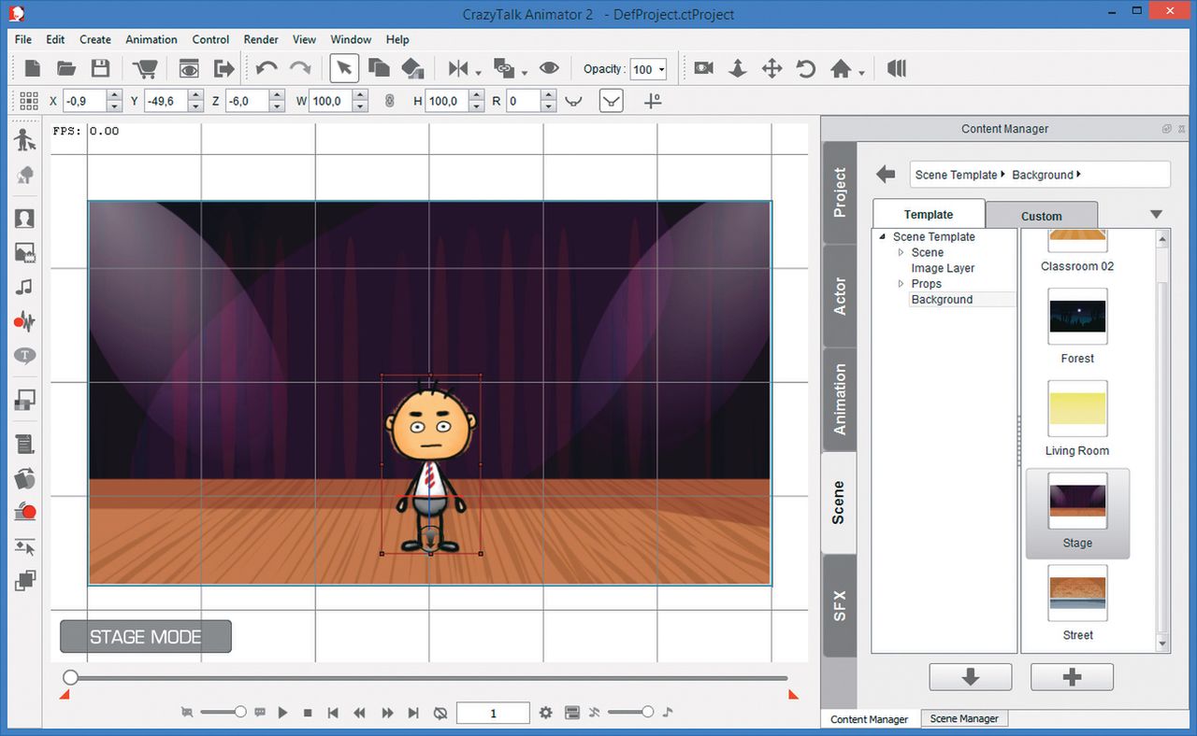
Task: Click the record voice waveform icon
Action: (25, 322)
